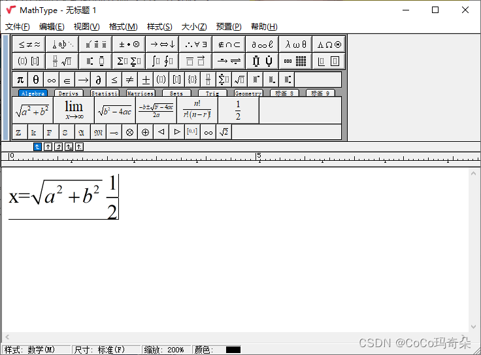Switch to the Geometry tab

(x=248, y=93)
